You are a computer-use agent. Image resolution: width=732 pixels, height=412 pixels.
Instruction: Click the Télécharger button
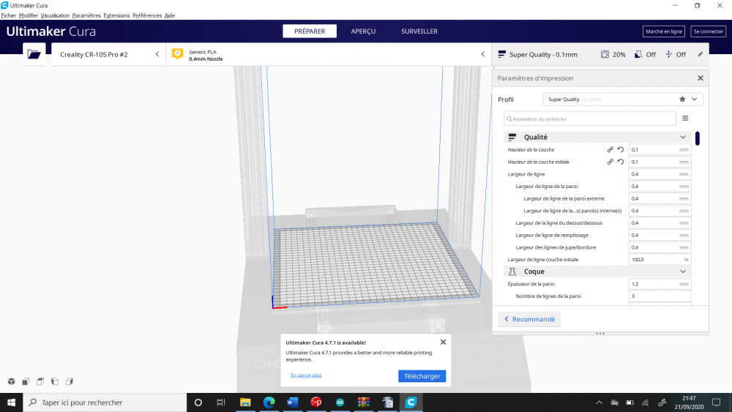tap(422, 376)
